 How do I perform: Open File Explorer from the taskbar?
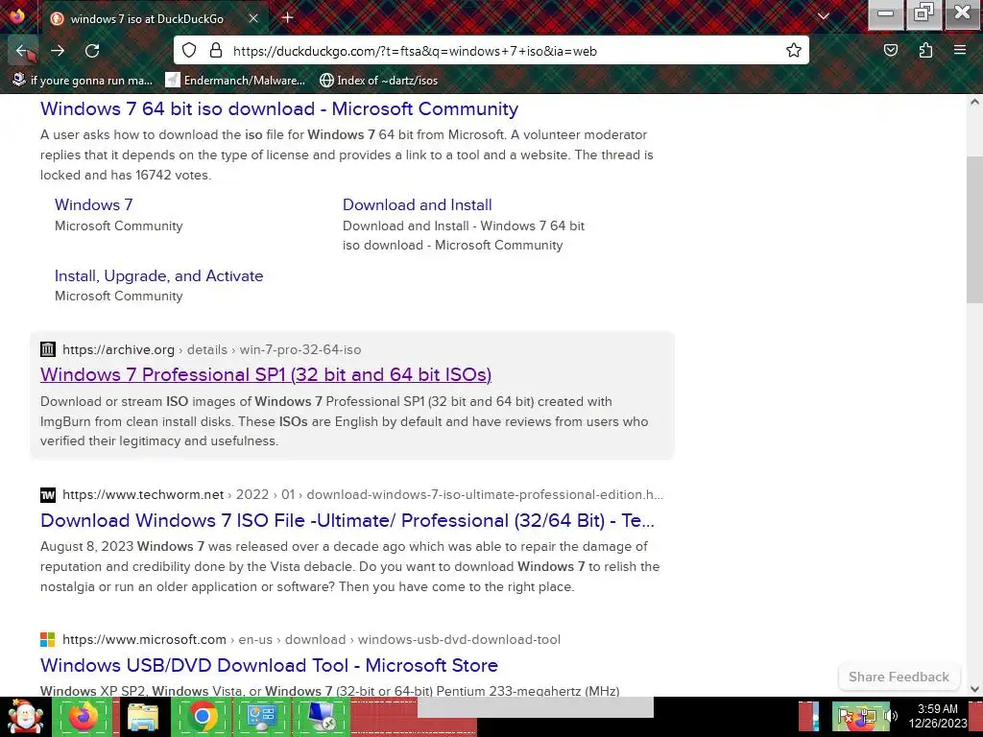coord(142,716)
